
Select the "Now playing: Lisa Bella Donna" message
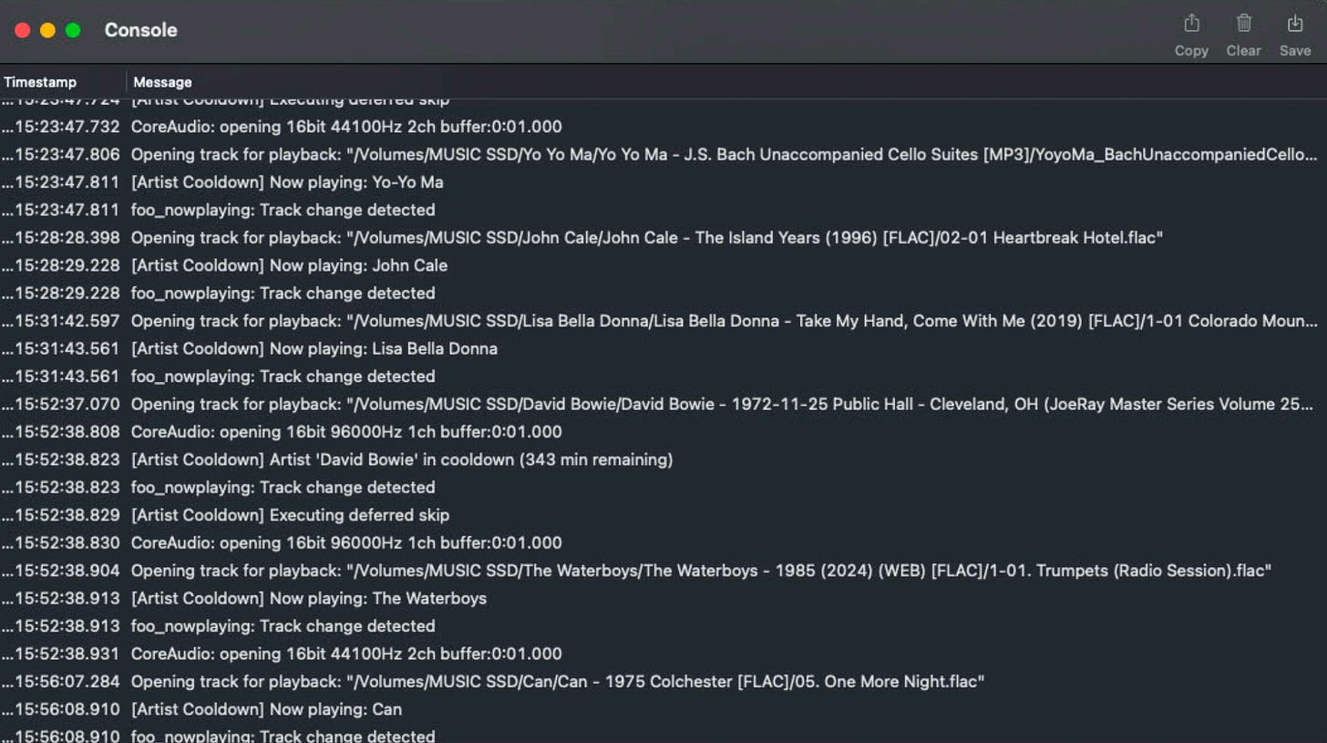(x=314, y=349)
